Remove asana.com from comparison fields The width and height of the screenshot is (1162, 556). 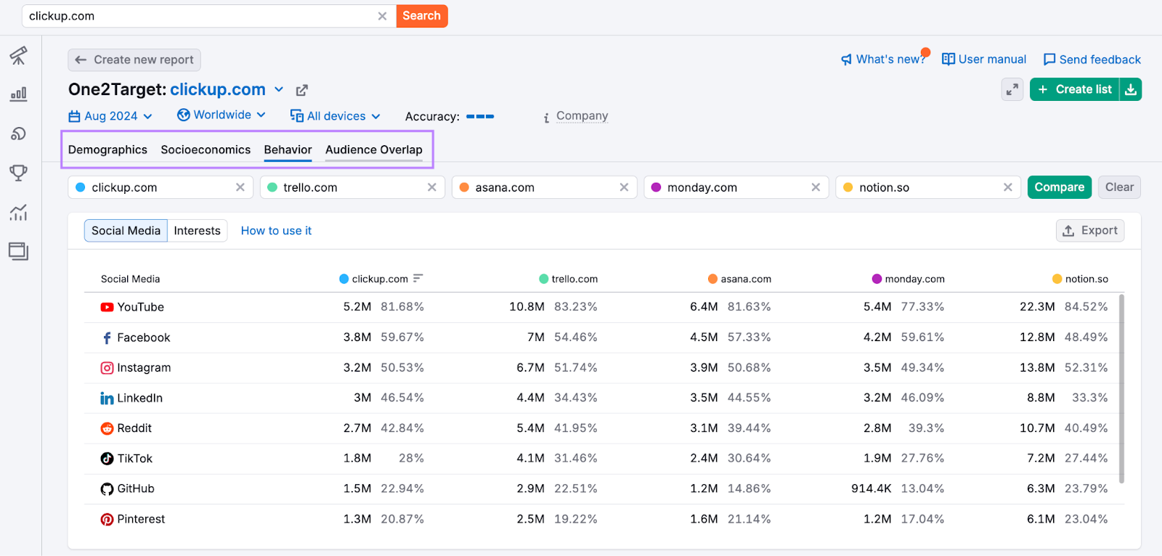[x=624, y=187]
